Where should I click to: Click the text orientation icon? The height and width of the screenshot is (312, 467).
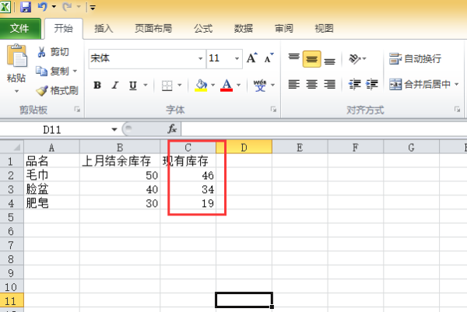point(355,58)
